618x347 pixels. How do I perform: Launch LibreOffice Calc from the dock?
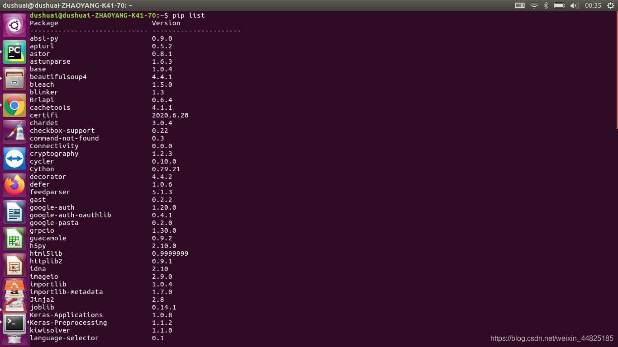click(x=14, y=239)
